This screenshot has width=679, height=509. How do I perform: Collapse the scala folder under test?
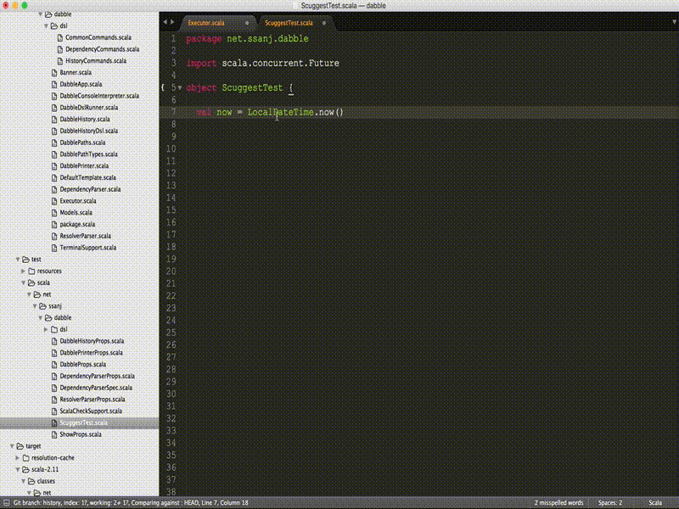pyautogui.click(x=24, y=282)
